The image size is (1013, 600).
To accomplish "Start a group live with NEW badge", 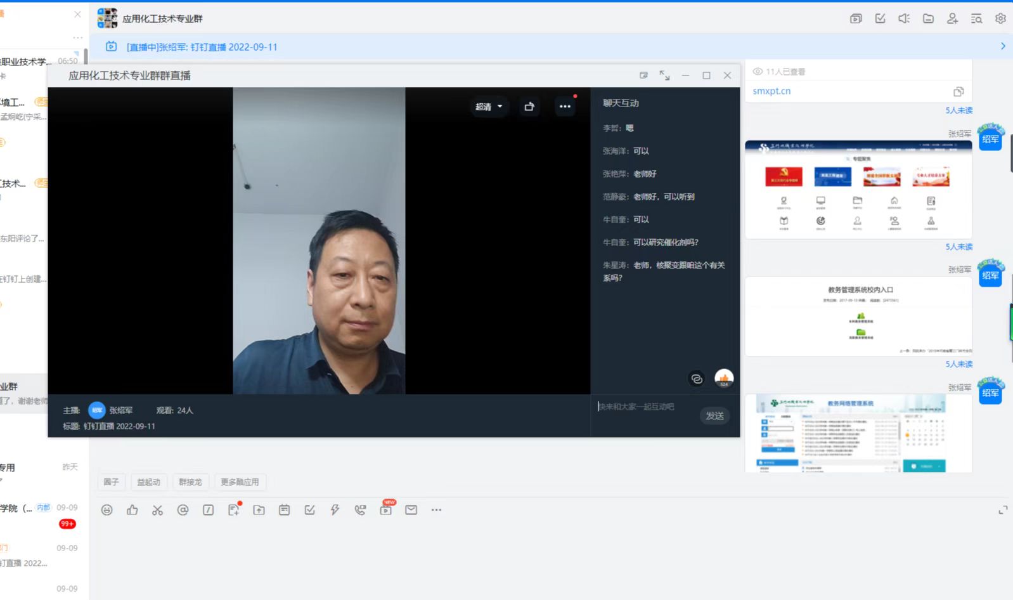I will point(386,509).
